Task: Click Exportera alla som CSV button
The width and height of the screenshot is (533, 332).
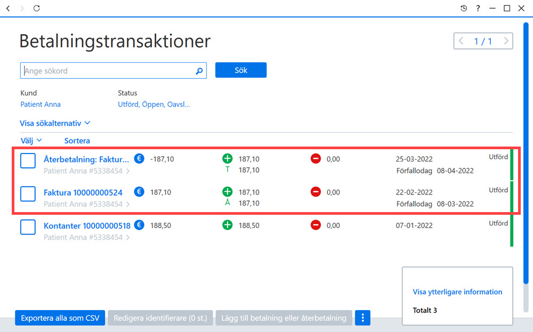Action: pyautogui.click(x=60, y=318)
